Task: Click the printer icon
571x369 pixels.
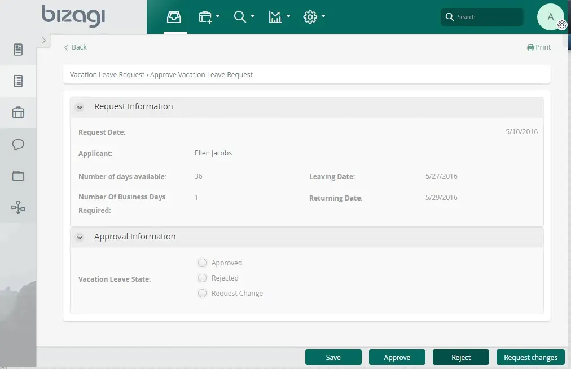Action: 530,48
